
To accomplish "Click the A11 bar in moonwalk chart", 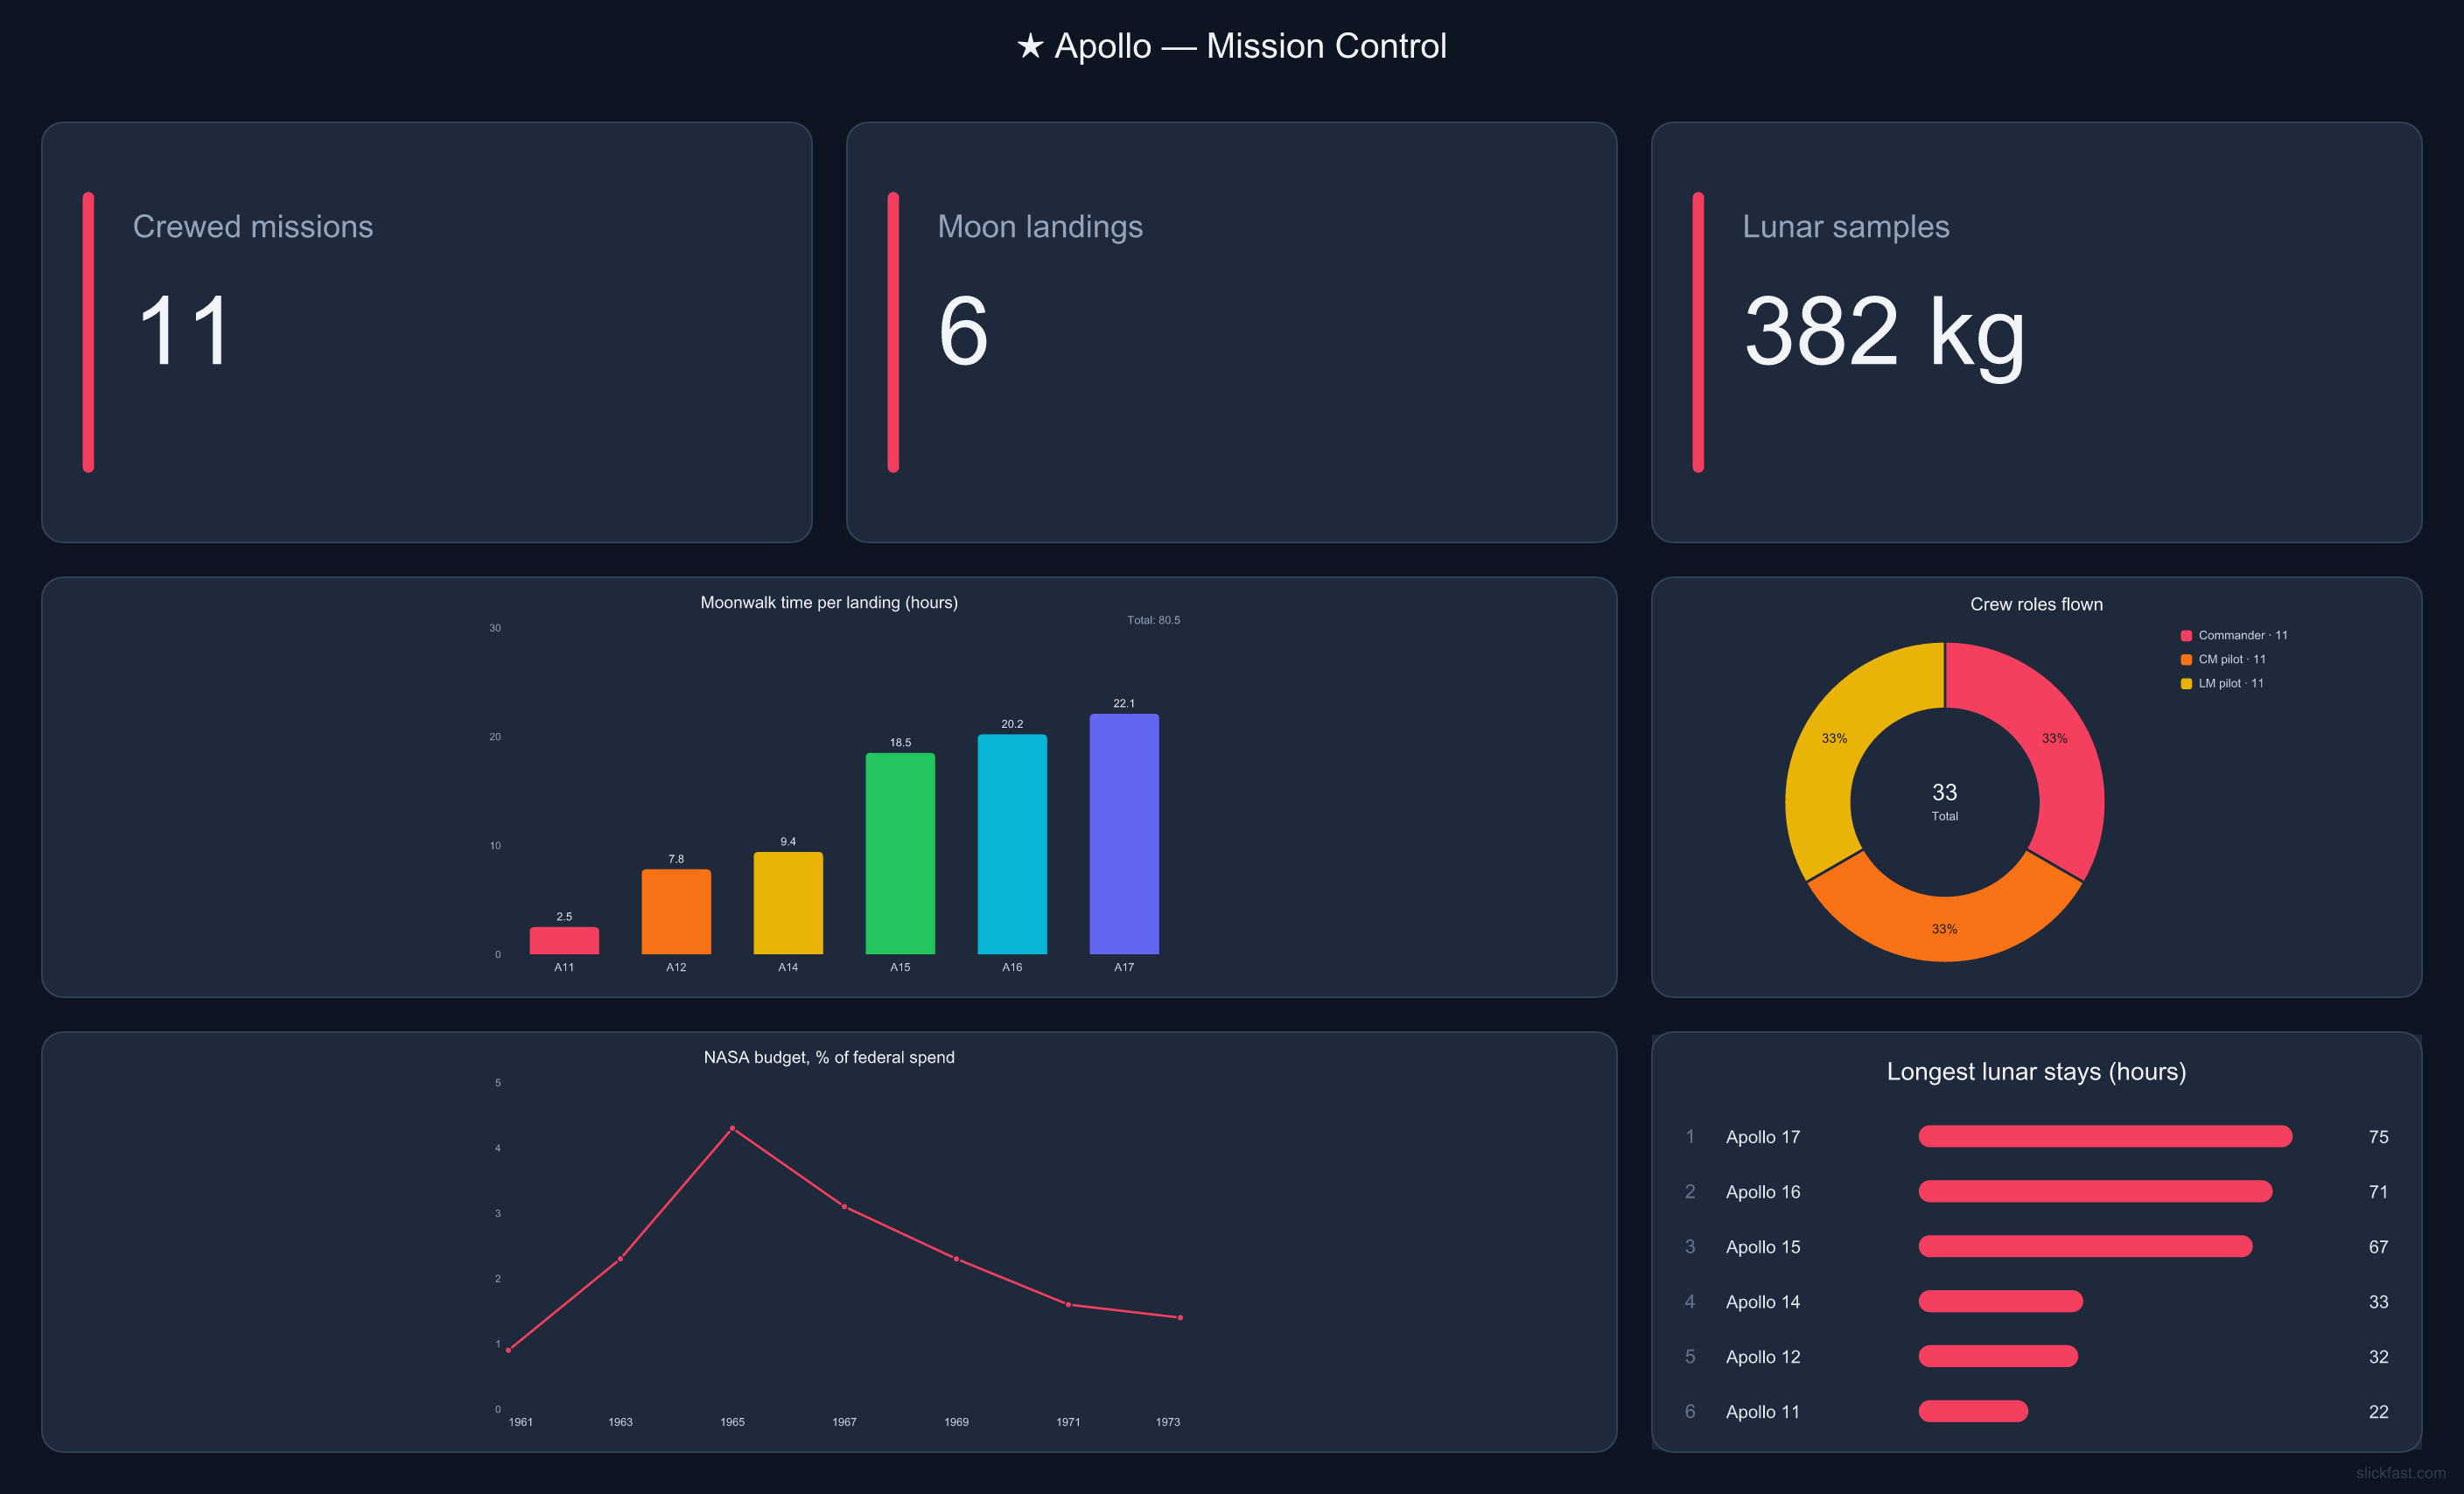I will point(564,940).
